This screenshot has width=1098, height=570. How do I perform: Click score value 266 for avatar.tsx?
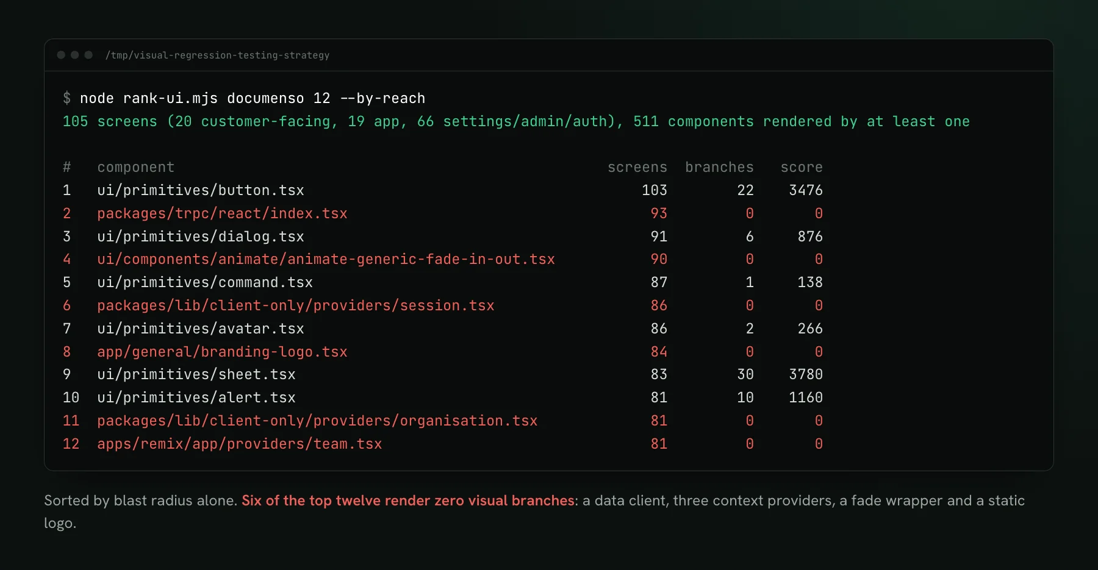pyautogui.click(x=810, y=329)
